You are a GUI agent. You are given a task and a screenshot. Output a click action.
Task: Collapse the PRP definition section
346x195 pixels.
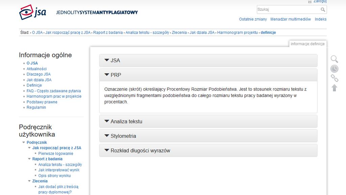(x=208, y=75)
